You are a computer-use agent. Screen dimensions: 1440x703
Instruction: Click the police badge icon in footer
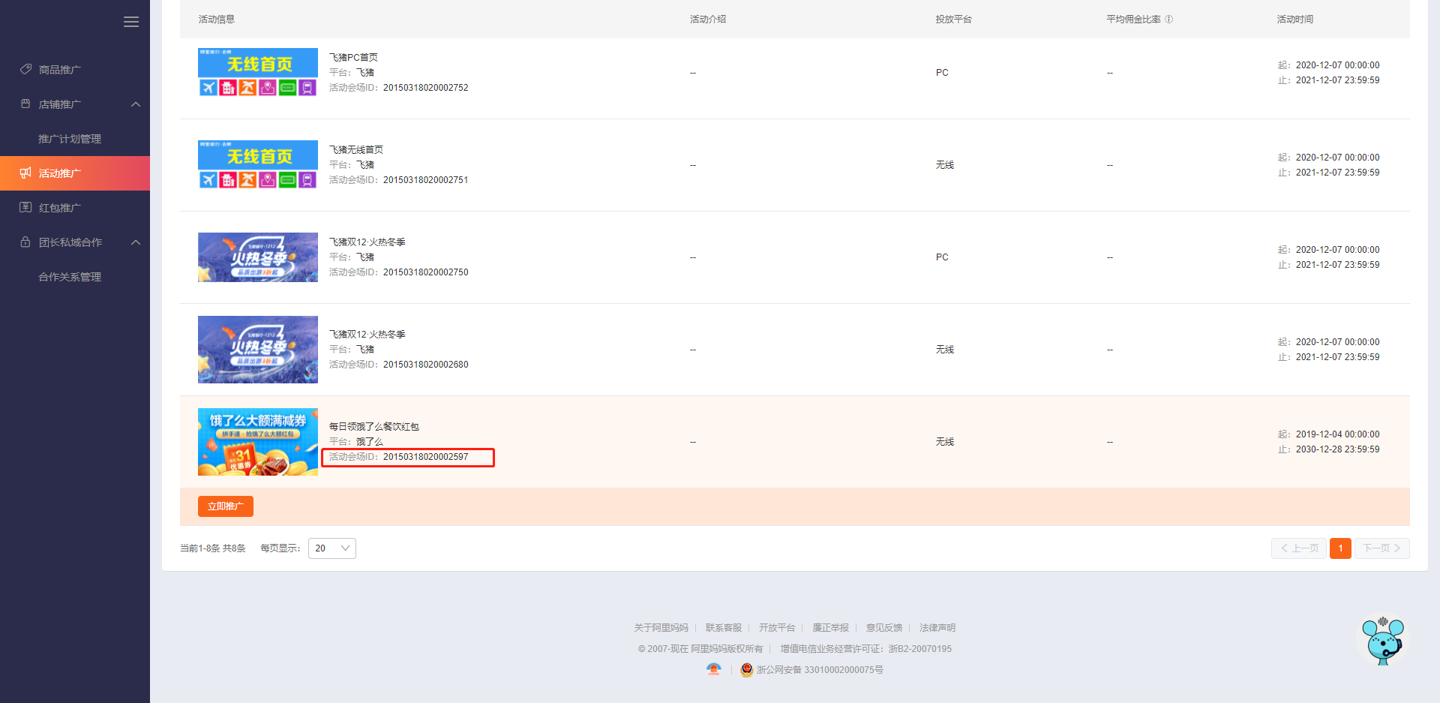pos(746,670)
